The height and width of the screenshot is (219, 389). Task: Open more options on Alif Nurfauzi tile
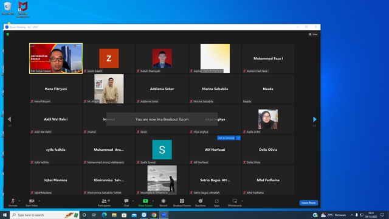(x=238, y=138)
